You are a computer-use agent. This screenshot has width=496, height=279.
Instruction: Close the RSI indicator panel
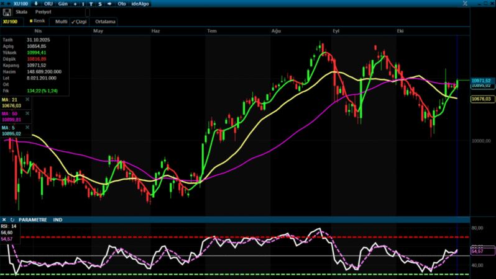tap(4, 219)
